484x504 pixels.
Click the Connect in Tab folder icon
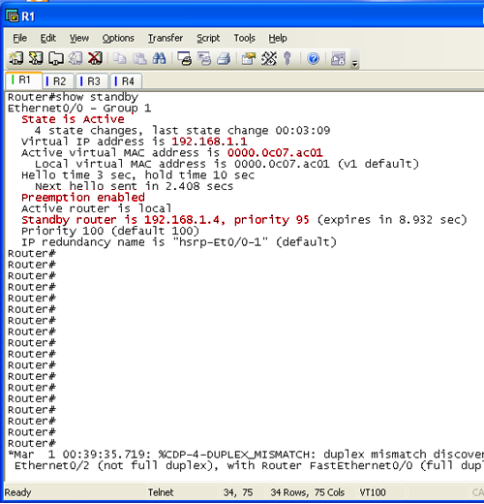(x=56, y=59)
